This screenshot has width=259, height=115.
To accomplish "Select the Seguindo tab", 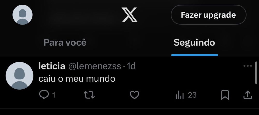I will [194, 42].
